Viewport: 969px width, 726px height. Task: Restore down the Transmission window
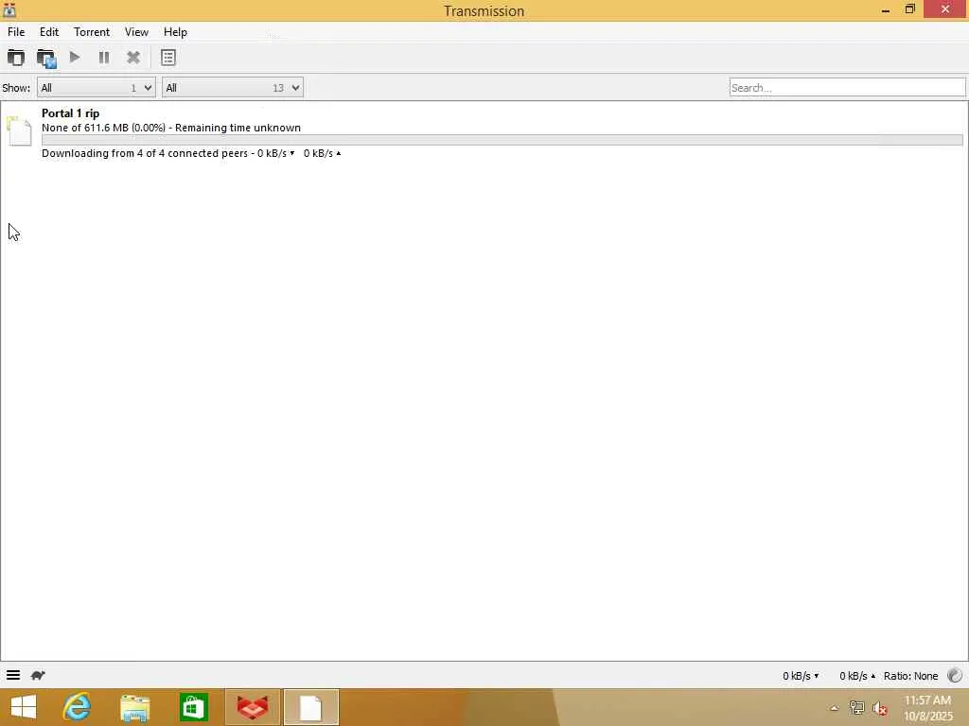(x=909, y=9)
